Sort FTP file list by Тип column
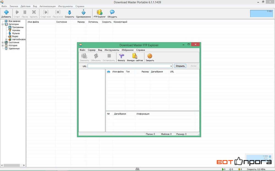275x171 pixels. click(x=128, y=72)
